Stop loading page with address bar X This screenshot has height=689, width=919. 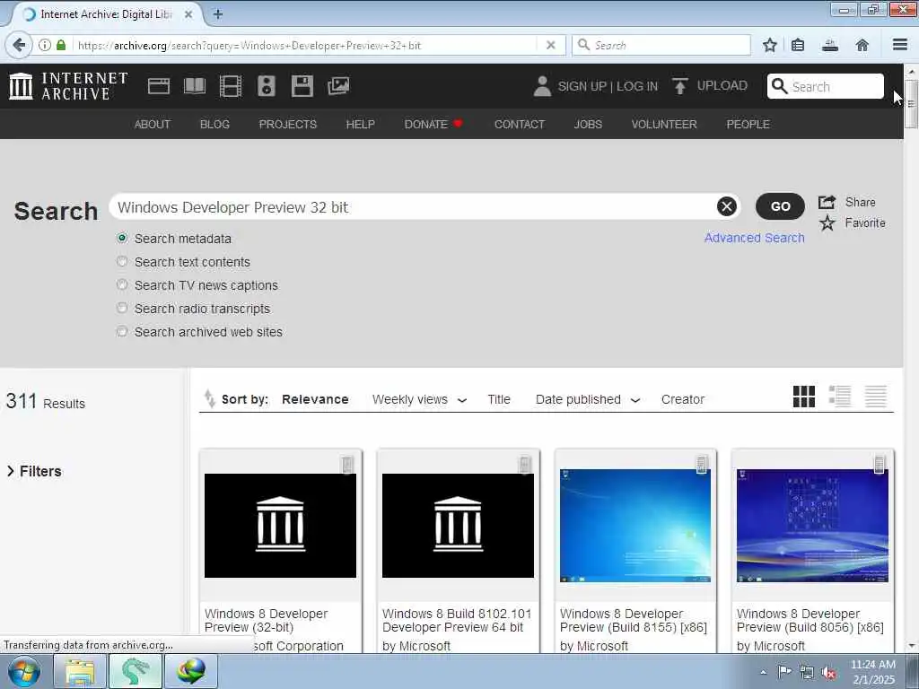(550, 45)
